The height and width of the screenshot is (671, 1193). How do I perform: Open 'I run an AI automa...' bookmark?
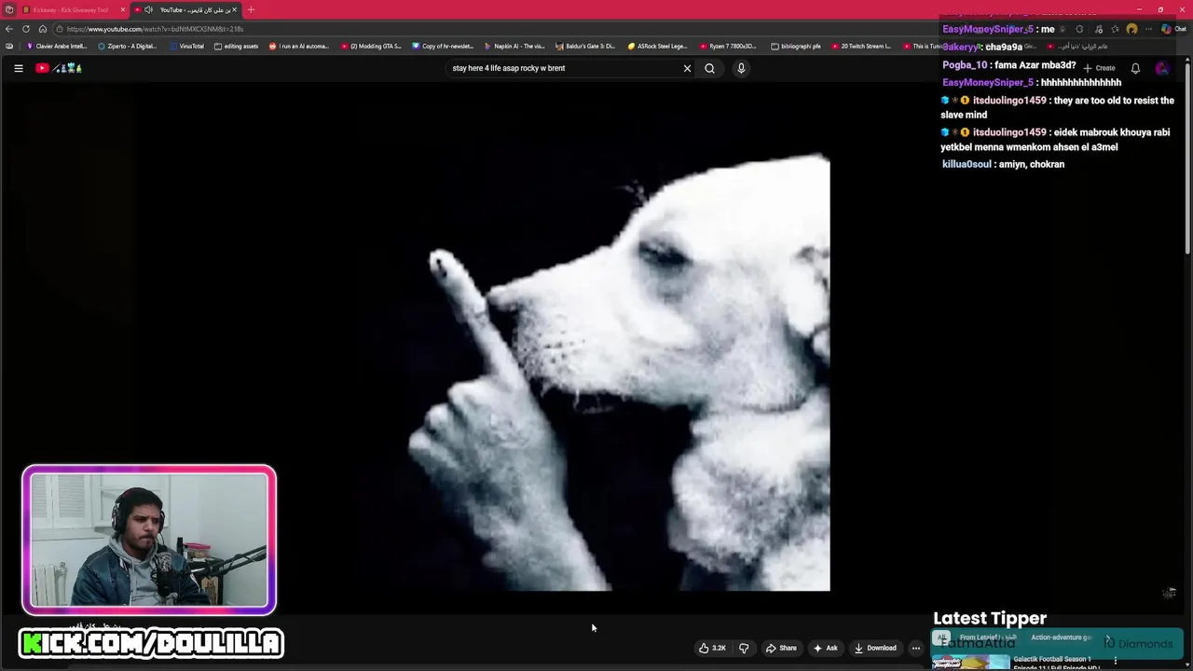point(299,46)
